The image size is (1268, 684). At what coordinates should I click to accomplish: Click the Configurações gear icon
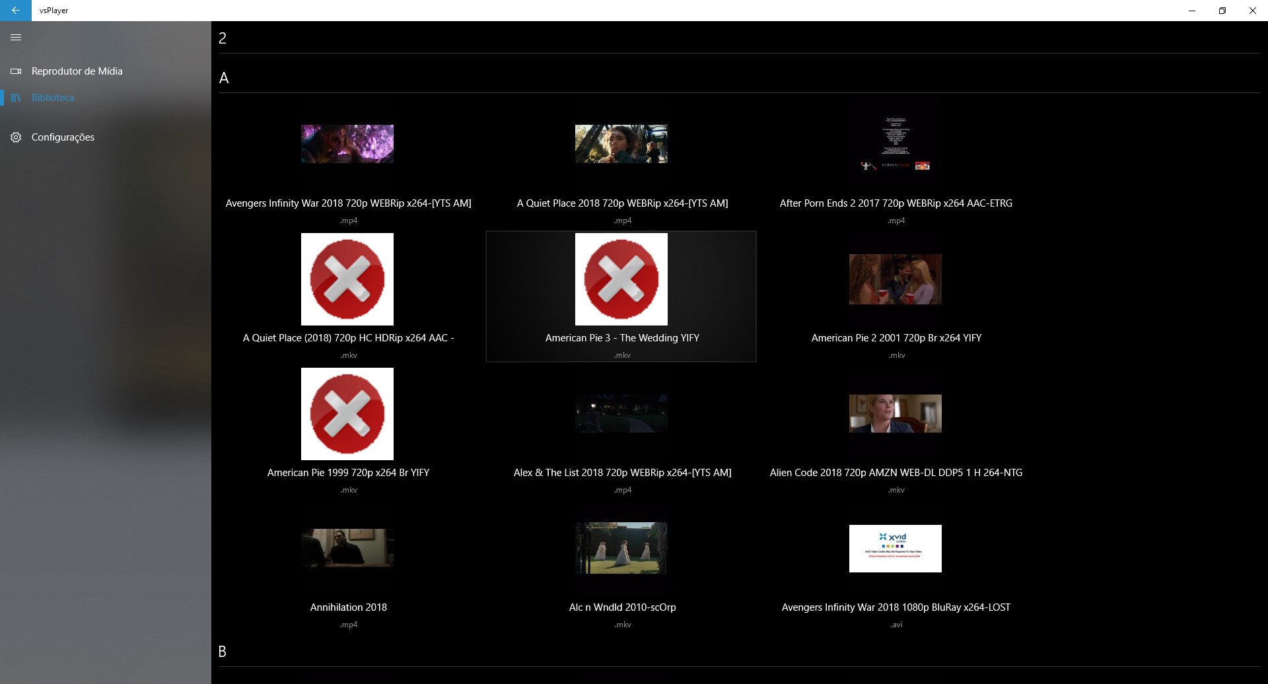point(16,137)
